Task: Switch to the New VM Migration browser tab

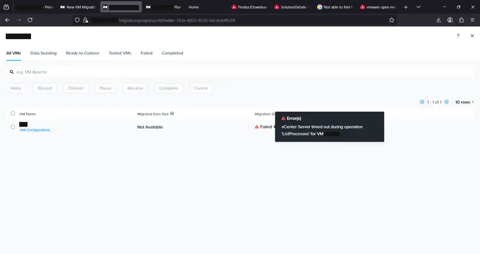Action: click(78, 7)
